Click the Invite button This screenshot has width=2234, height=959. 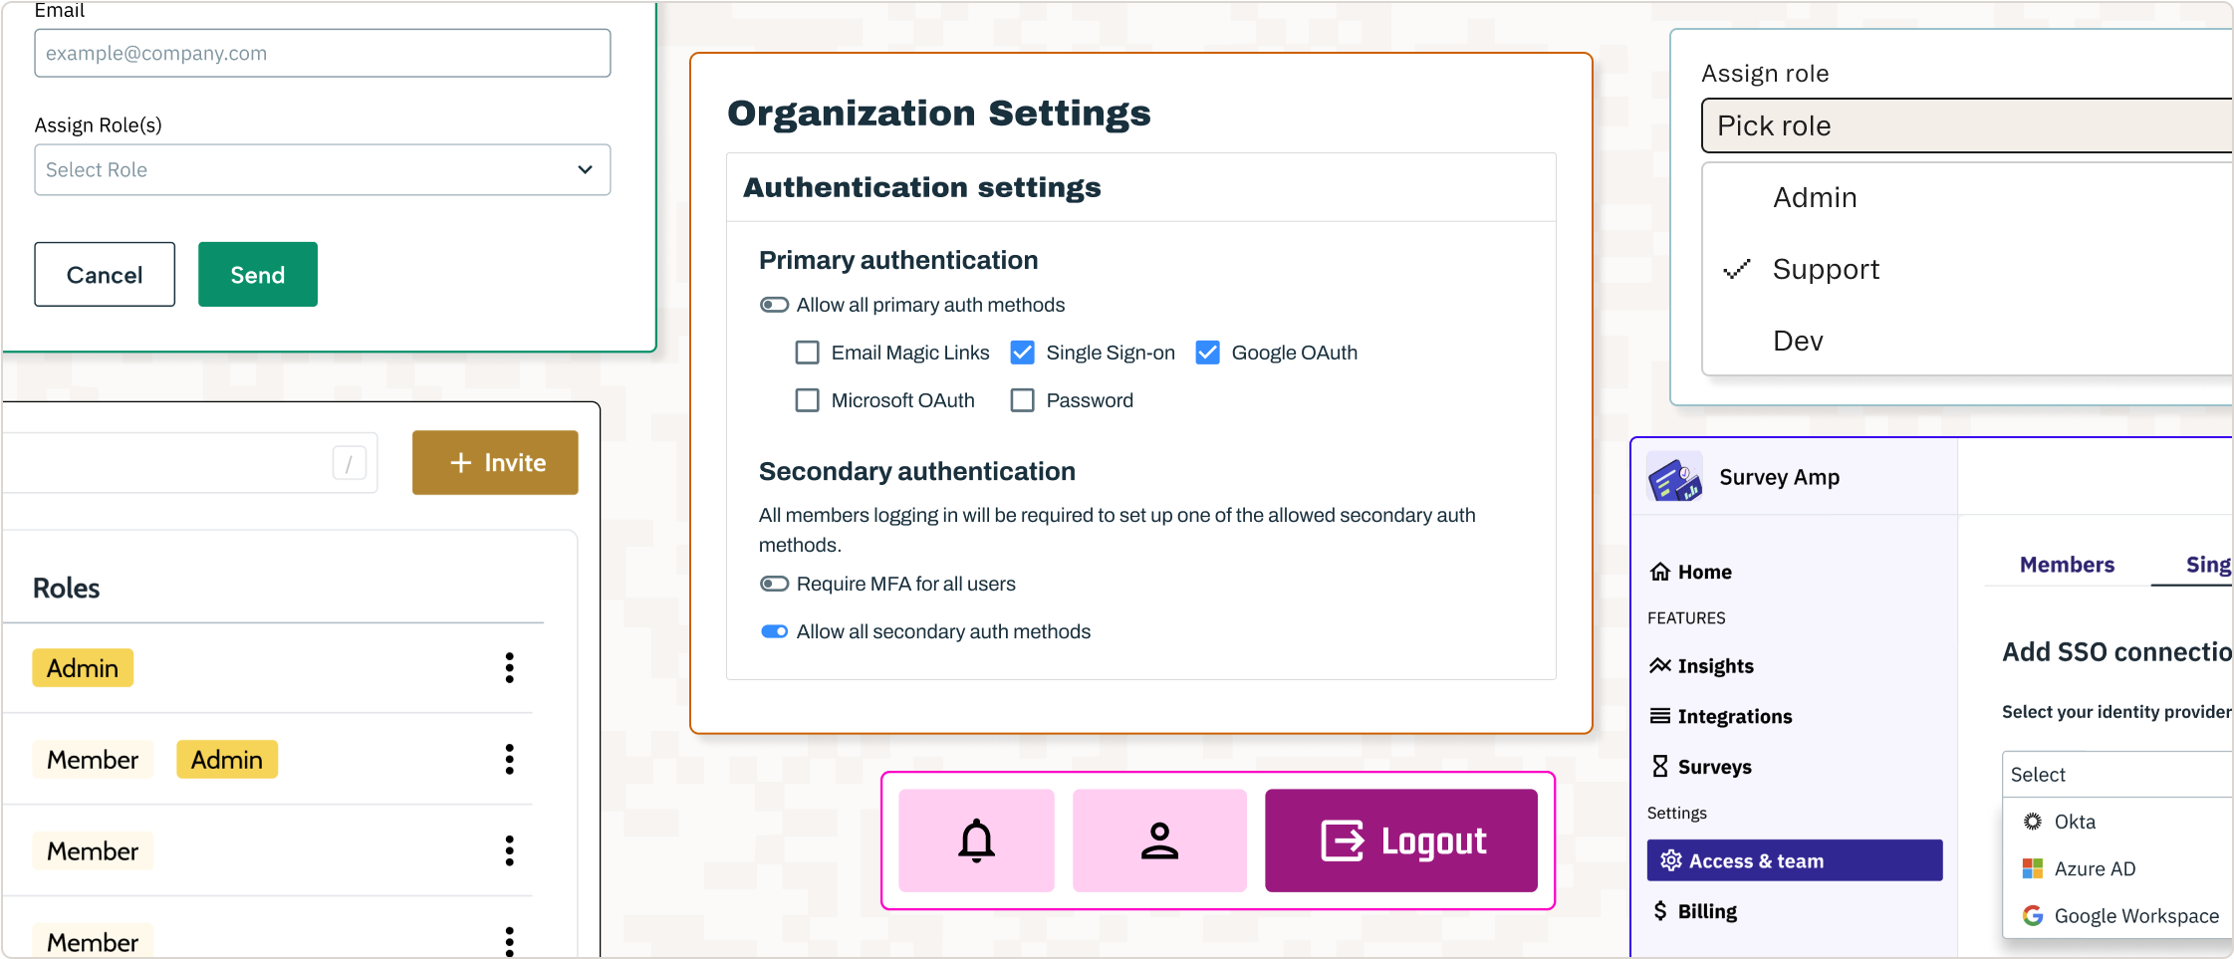tap(495, 462)
